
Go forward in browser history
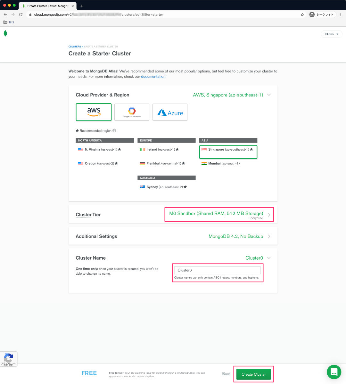[x=13, y=14]
